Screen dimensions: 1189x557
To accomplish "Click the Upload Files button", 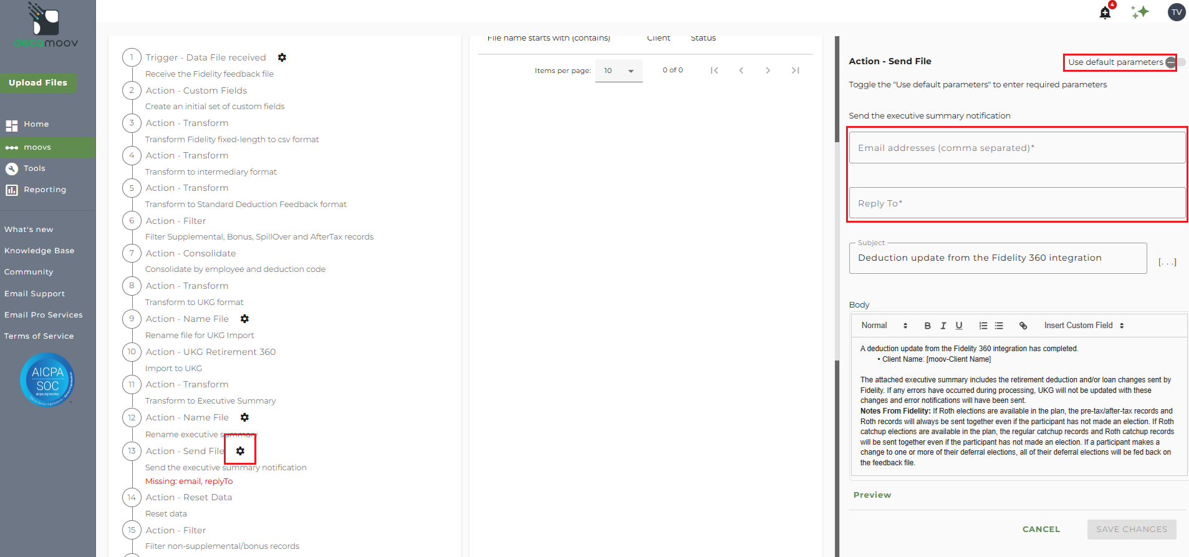I will (38, 83).
